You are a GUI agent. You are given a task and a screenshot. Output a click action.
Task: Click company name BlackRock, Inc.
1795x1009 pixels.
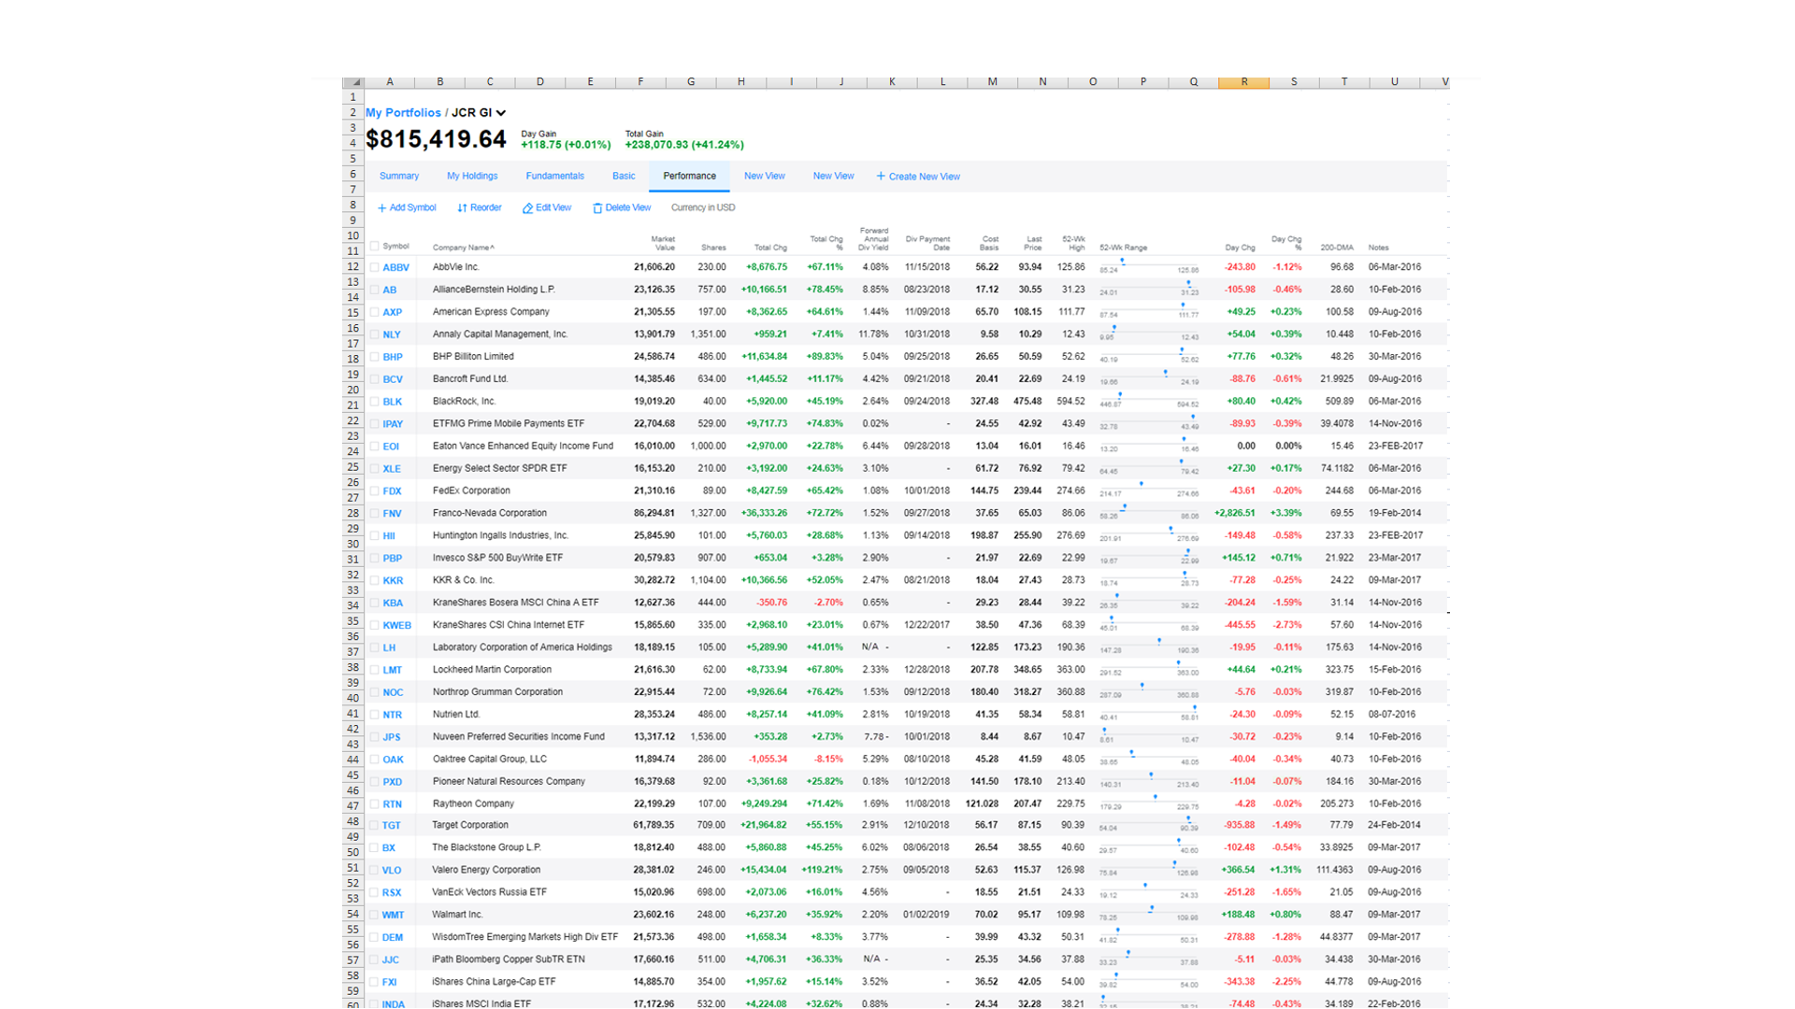click(x=464, y=402)
